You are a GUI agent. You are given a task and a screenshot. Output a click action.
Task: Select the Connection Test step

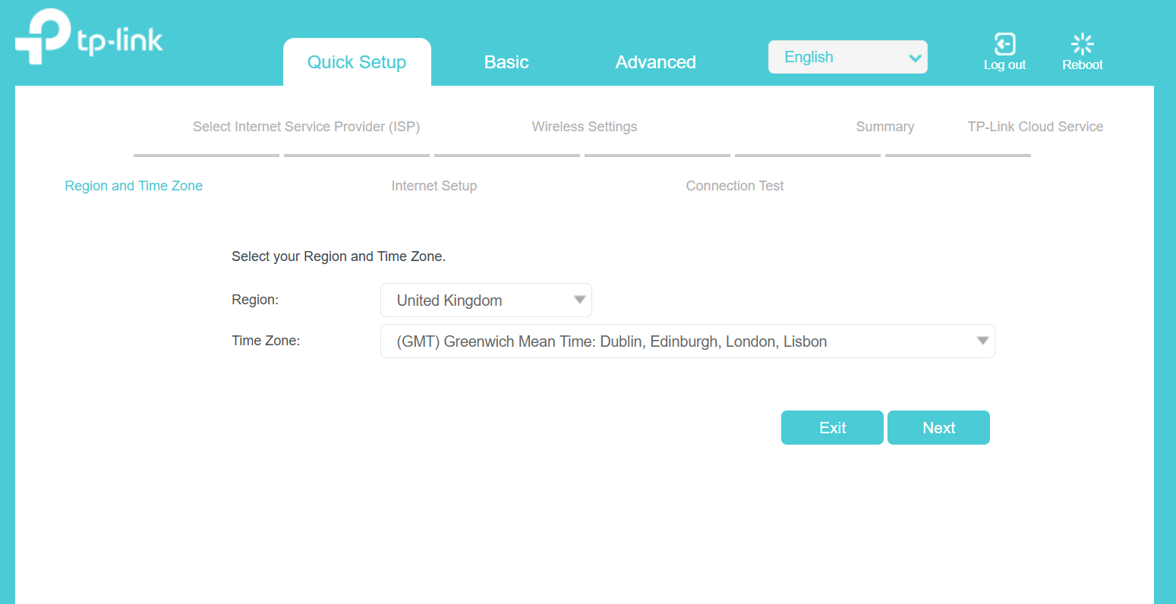click(734, 185)
